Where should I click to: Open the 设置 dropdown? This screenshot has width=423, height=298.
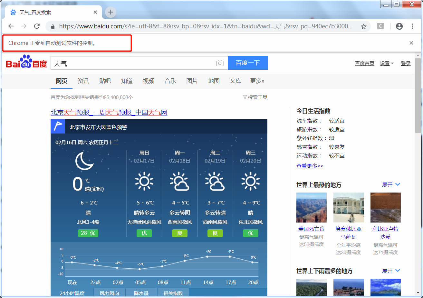[x=387, y=64]
